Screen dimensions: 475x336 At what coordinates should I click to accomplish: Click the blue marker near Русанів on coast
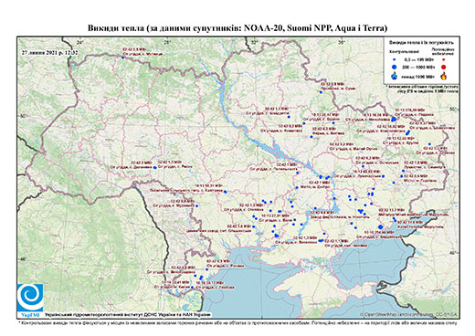click(x=206, y=269)
